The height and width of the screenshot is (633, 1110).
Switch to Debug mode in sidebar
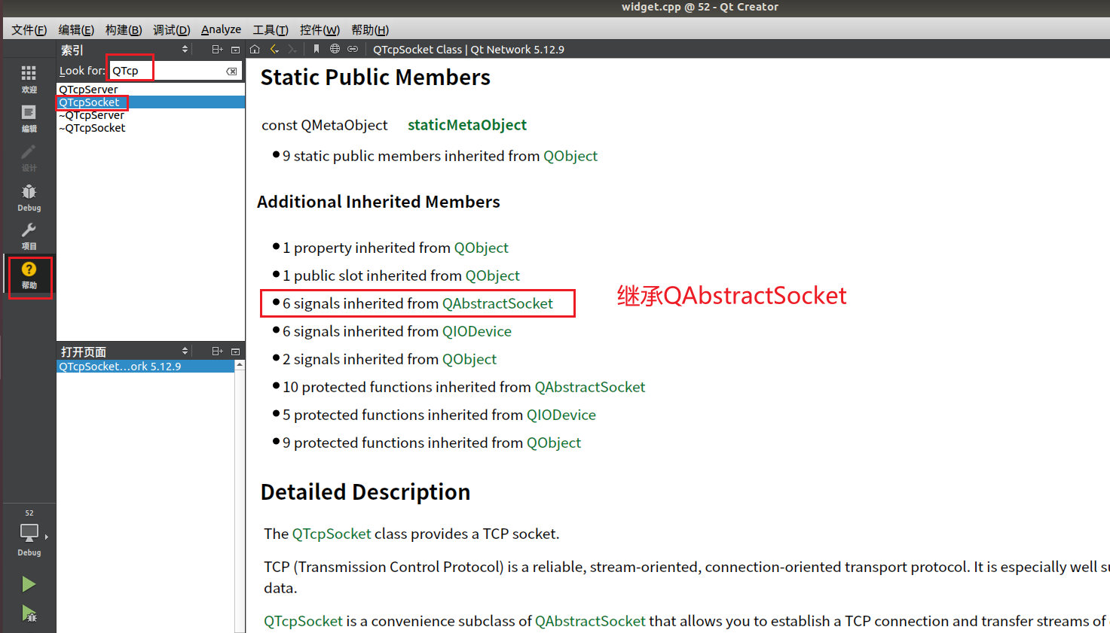[29, 197]
